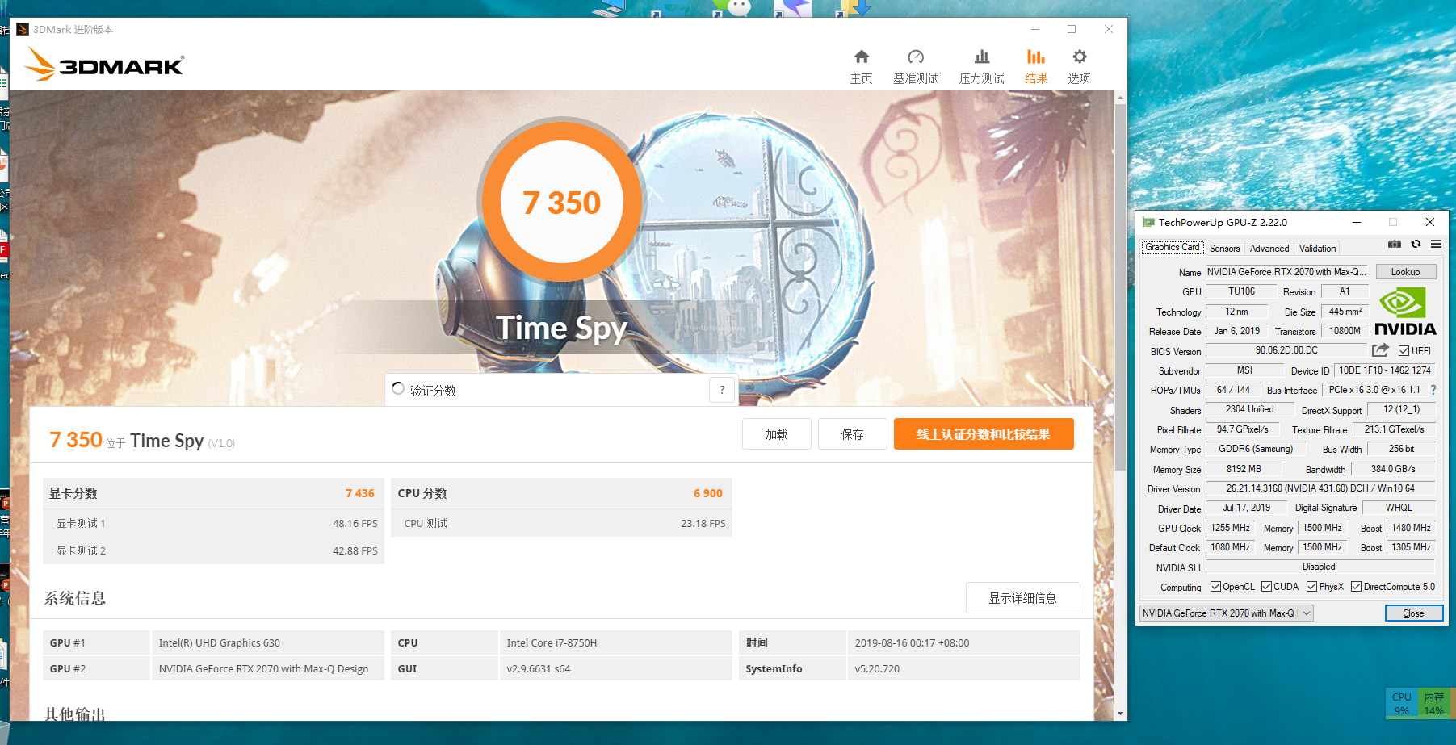Toggle the OpenCL checkbox
Viewport: 1456px width, 745px height.
coord(1215,587)
